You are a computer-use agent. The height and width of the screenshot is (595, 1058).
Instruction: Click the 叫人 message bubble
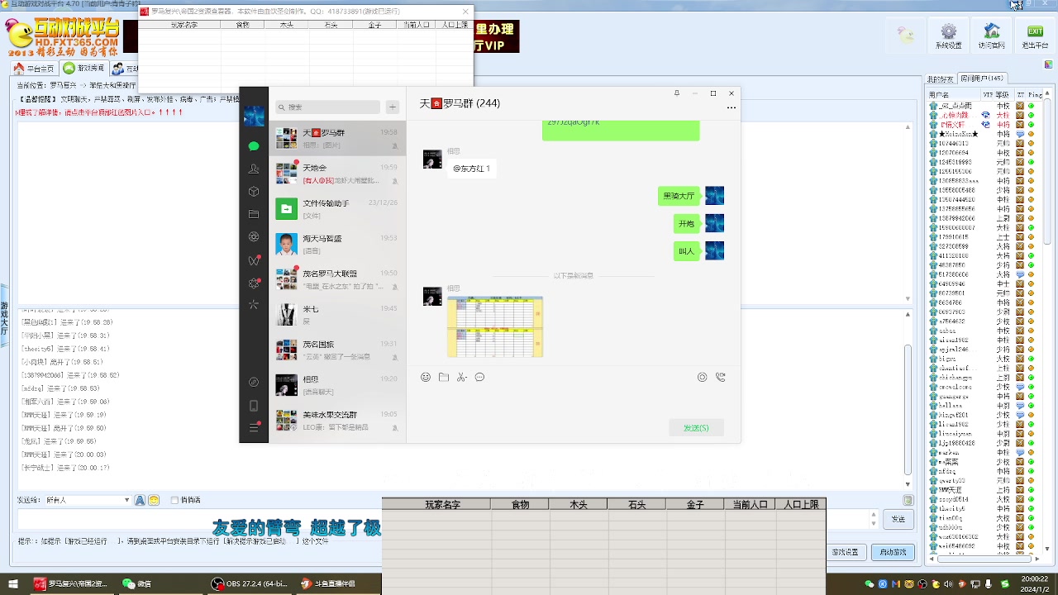pos(687,251)
